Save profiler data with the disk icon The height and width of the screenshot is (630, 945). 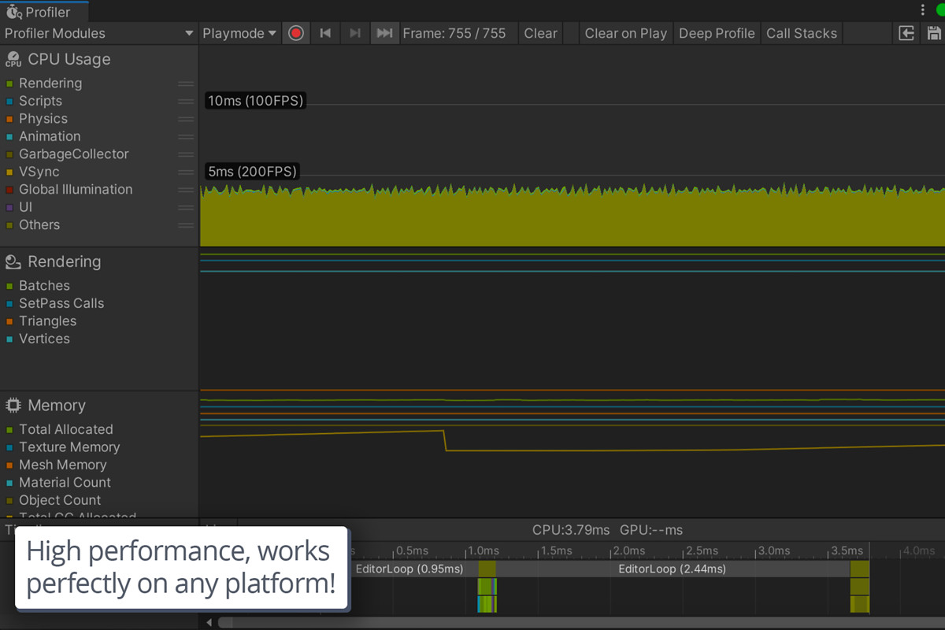(x=934, y=33)
